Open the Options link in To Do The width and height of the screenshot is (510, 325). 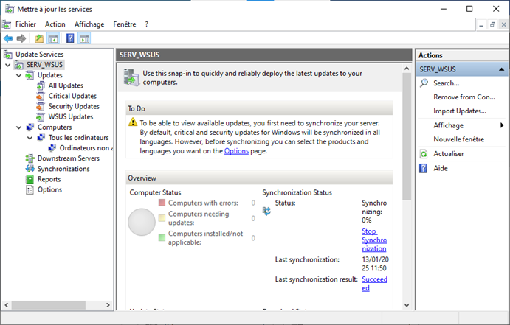236,151
